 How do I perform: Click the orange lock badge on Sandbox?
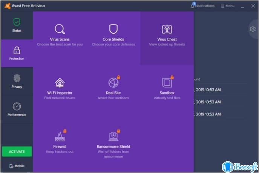(172, 77)
